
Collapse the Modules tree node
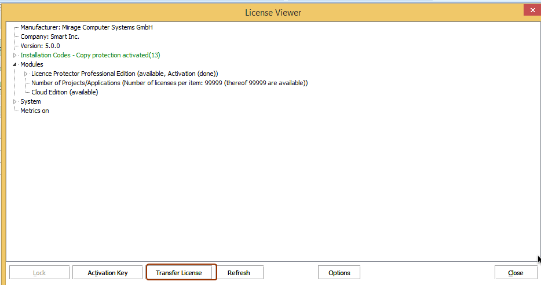(14, 64)
